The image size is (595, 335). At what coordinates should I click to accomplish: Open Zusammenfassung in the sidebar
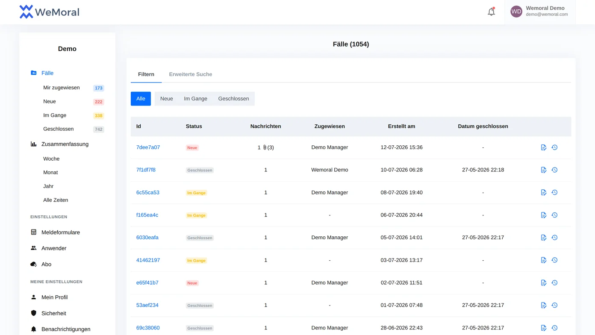click(65, 144)
